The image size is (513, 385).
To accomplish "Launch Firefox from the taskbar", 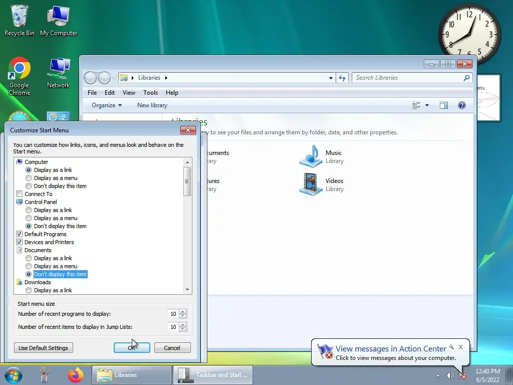I will point(76,375).
